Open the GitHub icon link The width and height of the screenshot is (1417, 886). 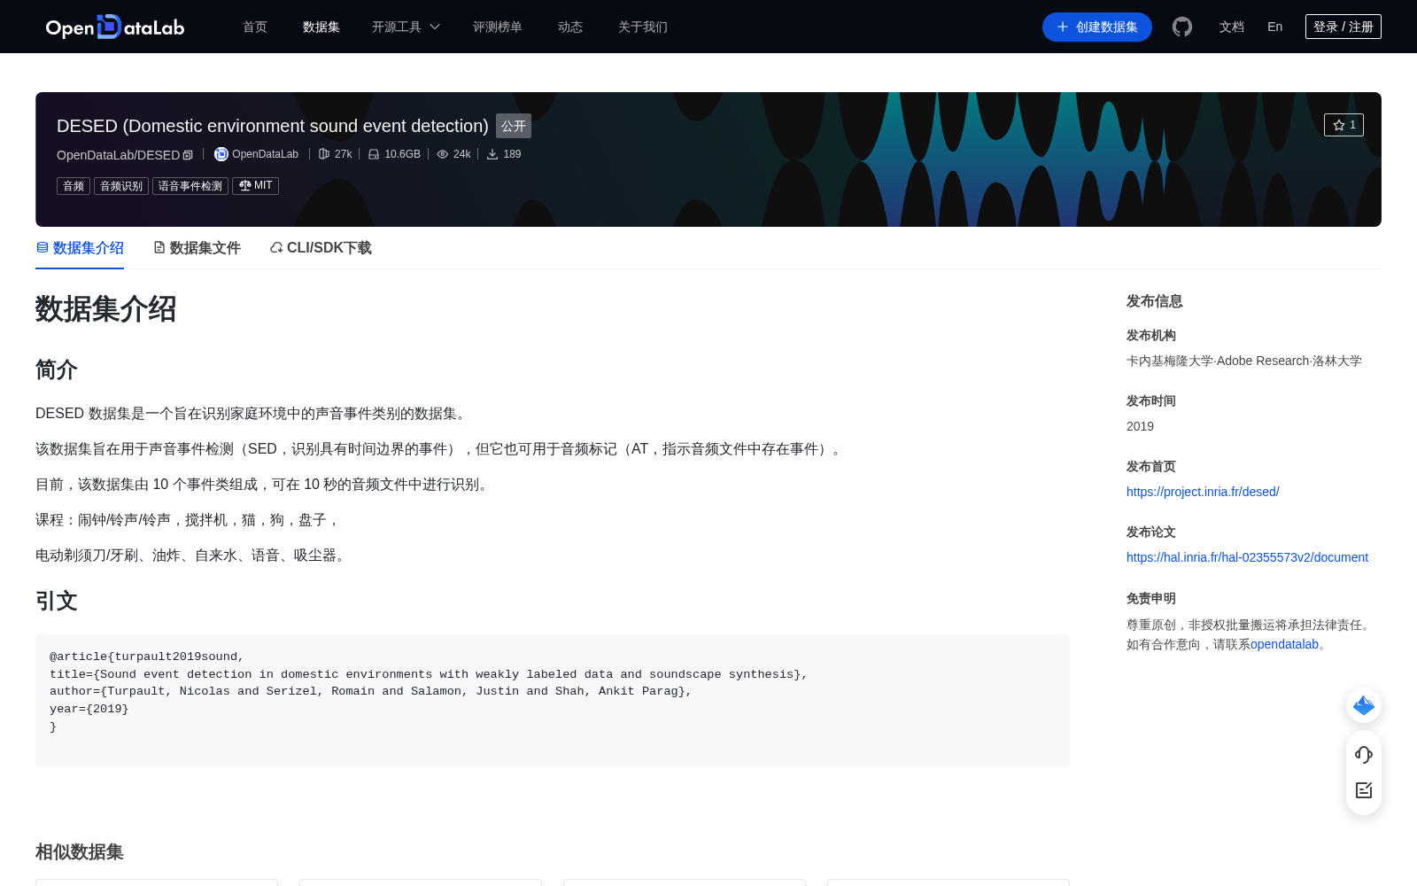(x=1182, y=27)
